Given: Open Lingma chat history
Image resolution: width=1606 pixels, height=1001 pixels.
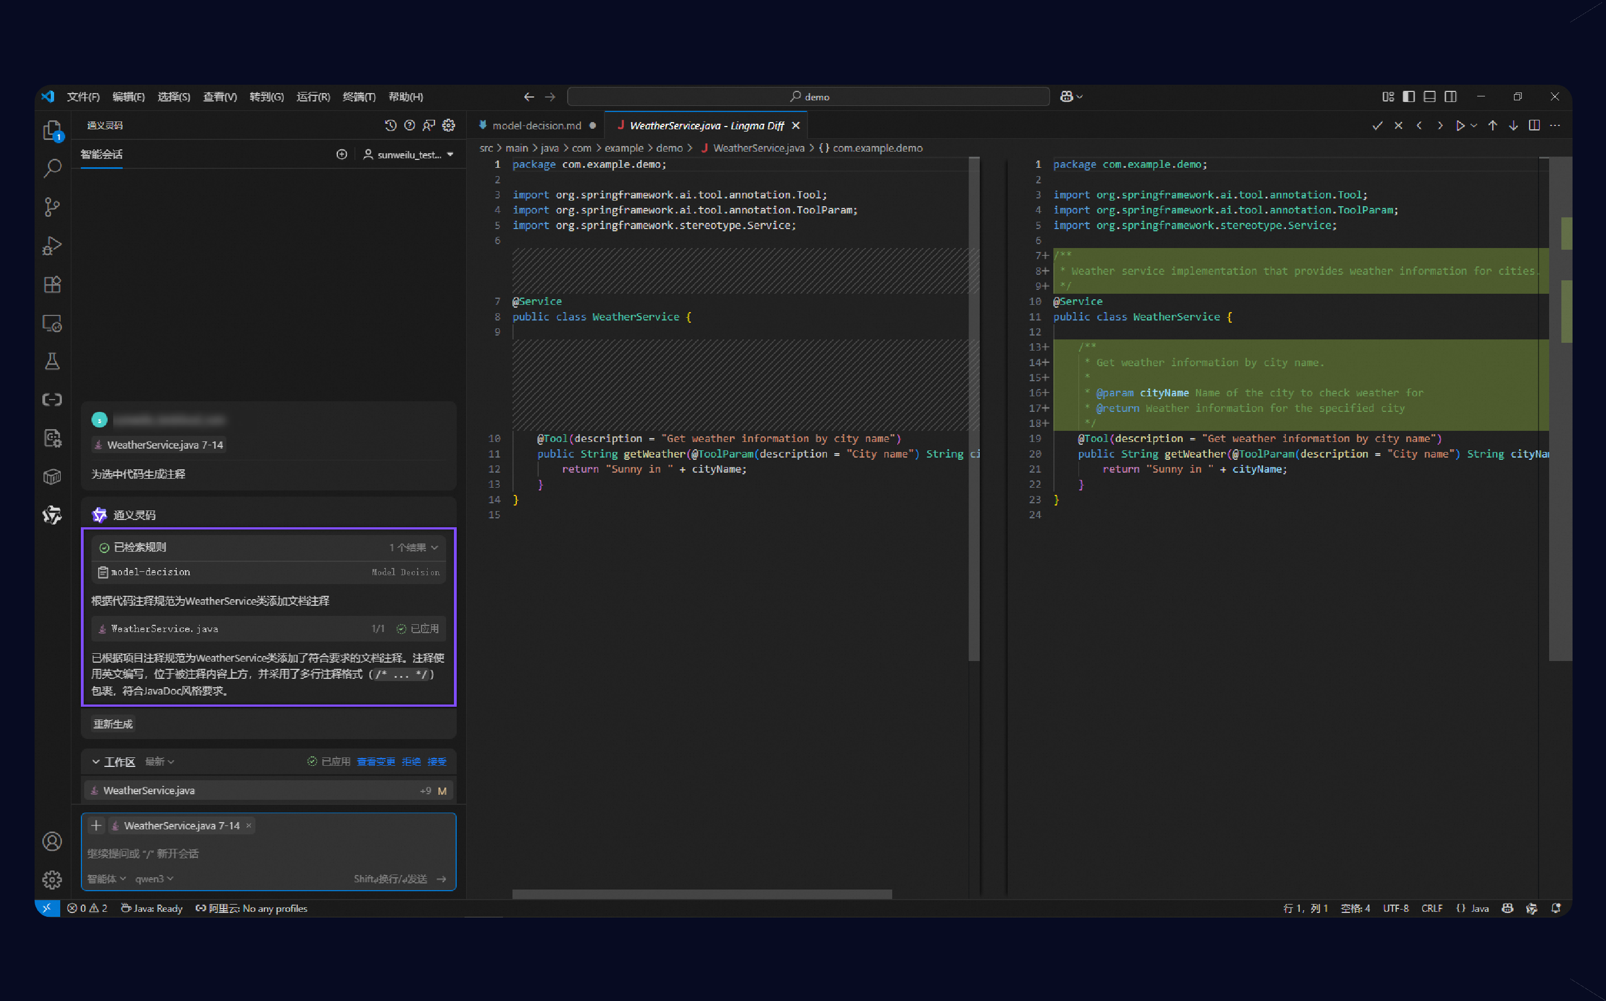Looking at the screenshot, I should [390, 125].
